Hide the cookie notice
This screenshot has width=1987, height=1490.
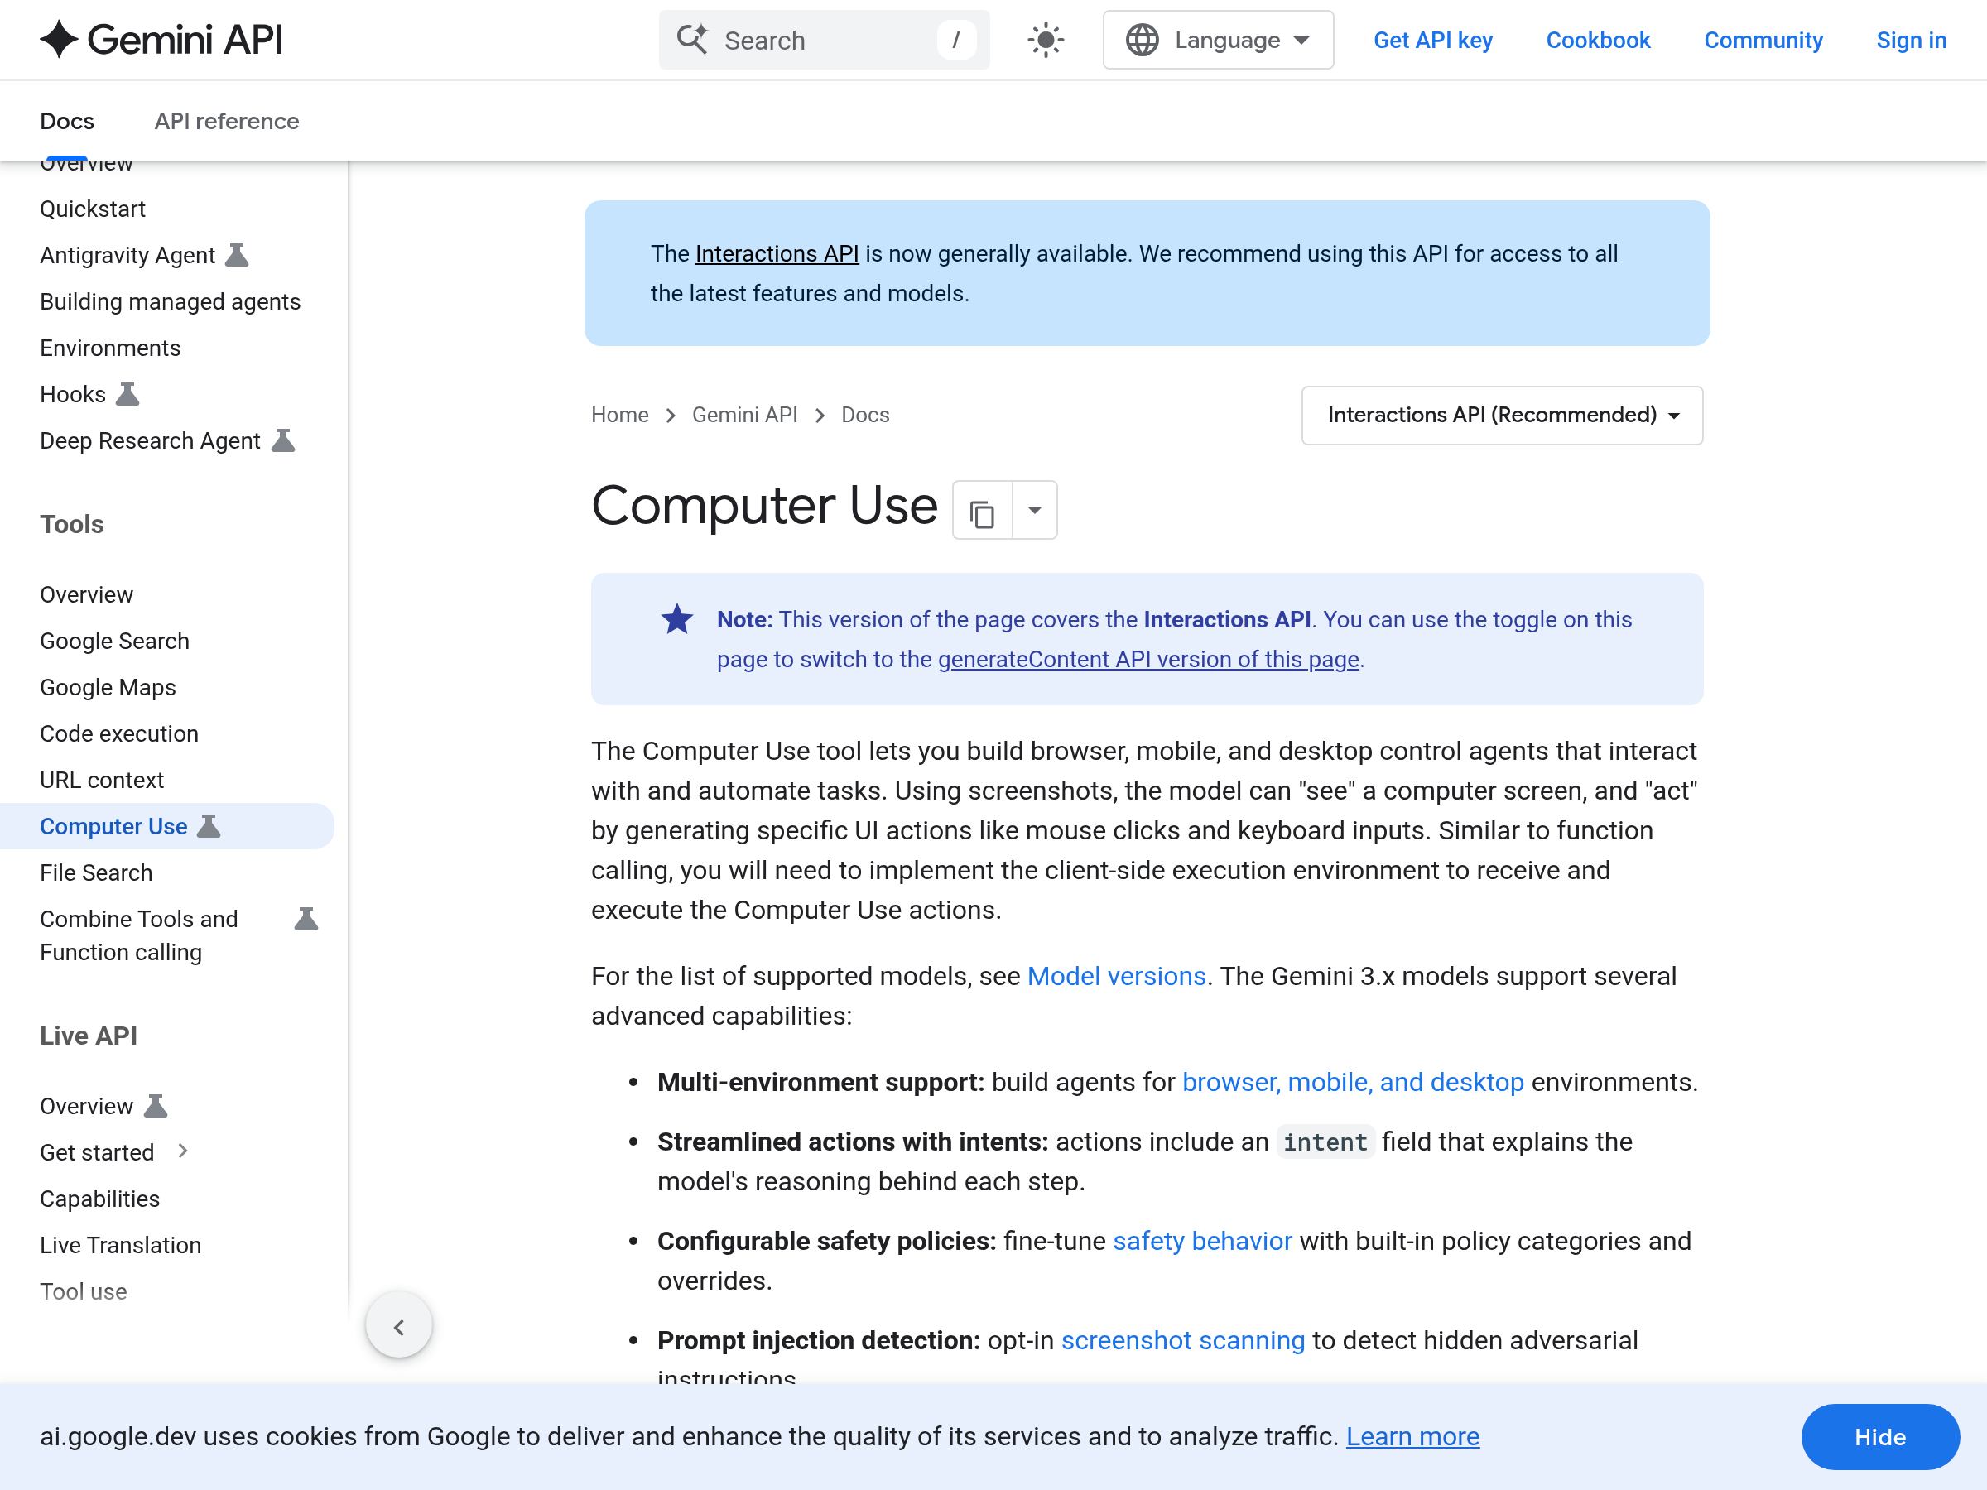coord(1880,1437)
